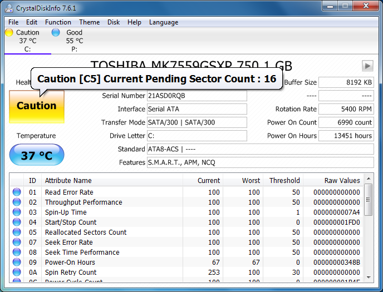Click status icon for Spin-Up Time
Image resolution: width=383 pixels, height=292 pixels.
[17, 212]
